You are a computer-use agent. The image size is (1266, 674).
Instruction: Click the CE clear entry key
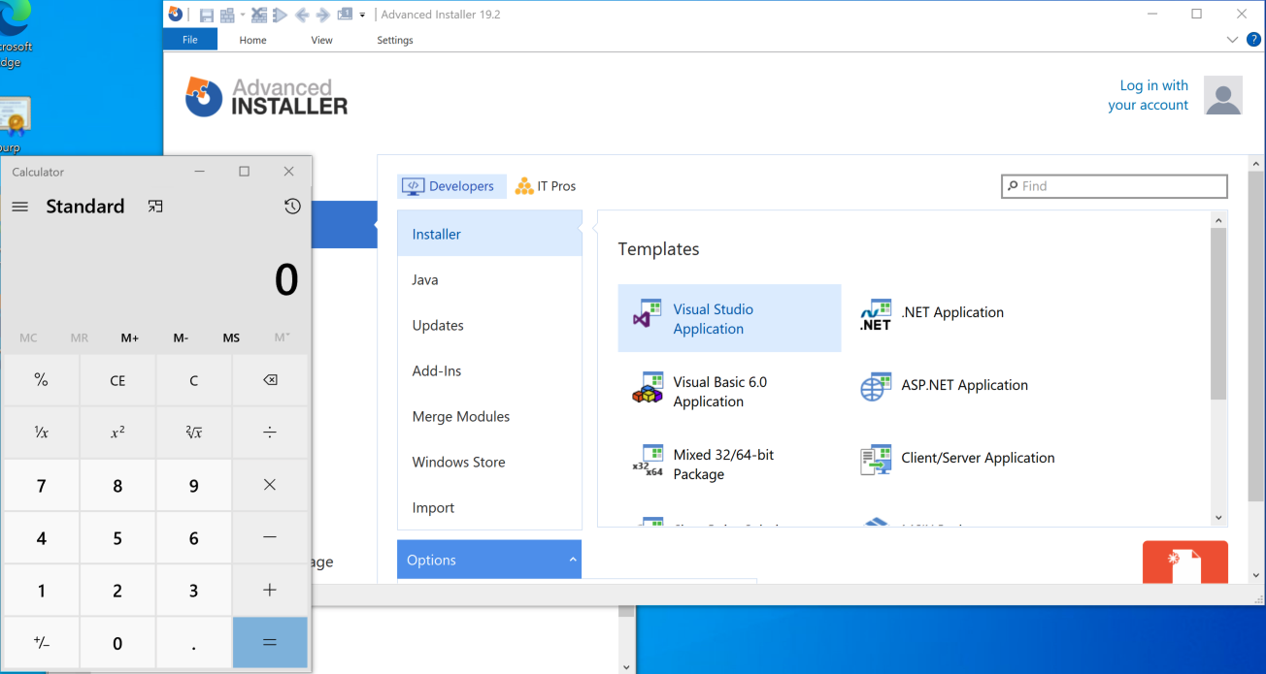[117, 380]
